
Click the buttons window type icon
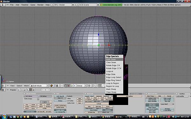[3, 90]
